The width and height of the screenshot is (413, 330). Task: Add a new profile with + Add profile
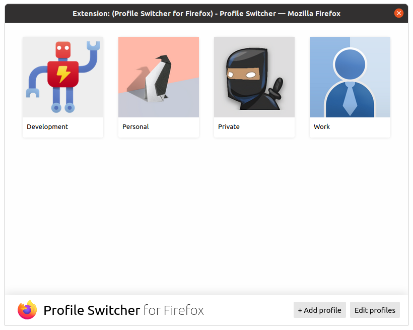(319, 310)
